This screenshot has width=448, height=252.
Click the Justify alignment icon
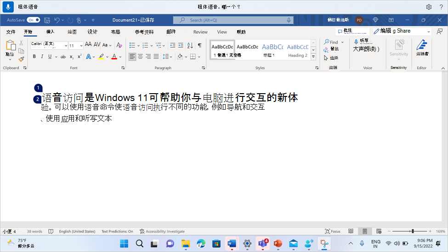pyautogui.click(x=156, y=56)
